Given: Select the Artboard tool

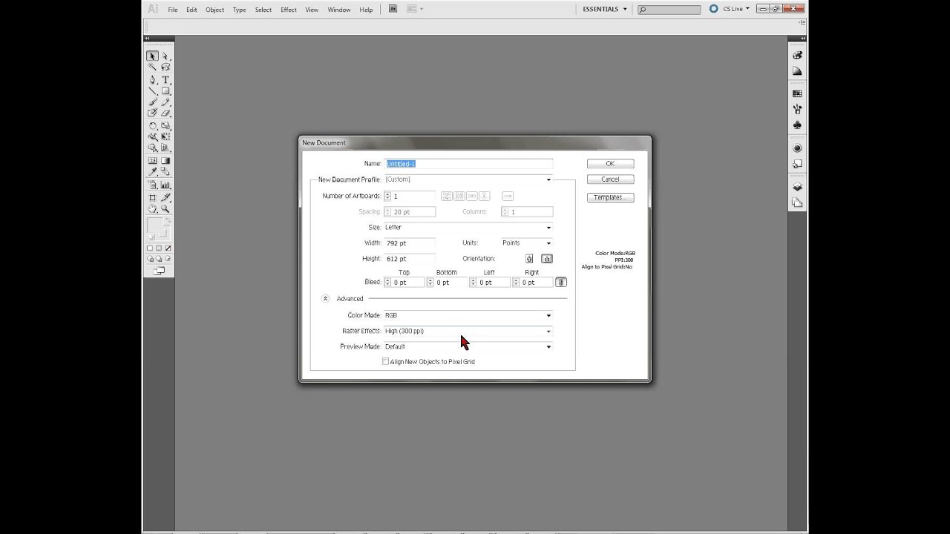Looking at the screenshot, I should point(152,198).
